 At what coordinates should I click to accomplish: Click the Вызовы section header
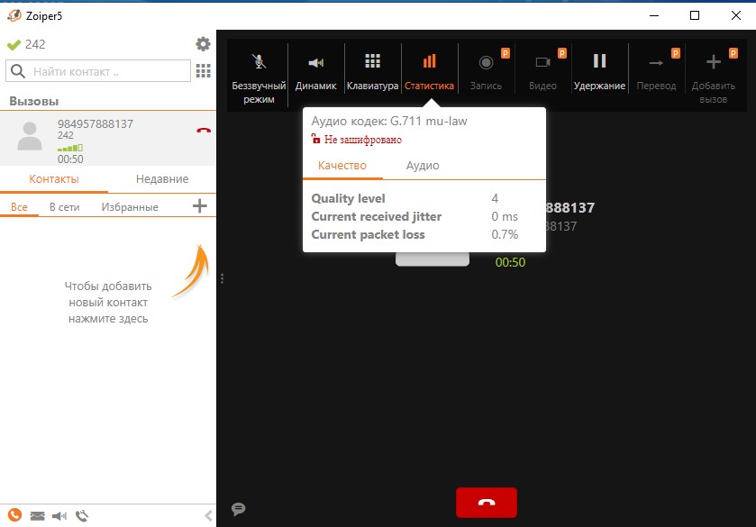pos(33,101)
